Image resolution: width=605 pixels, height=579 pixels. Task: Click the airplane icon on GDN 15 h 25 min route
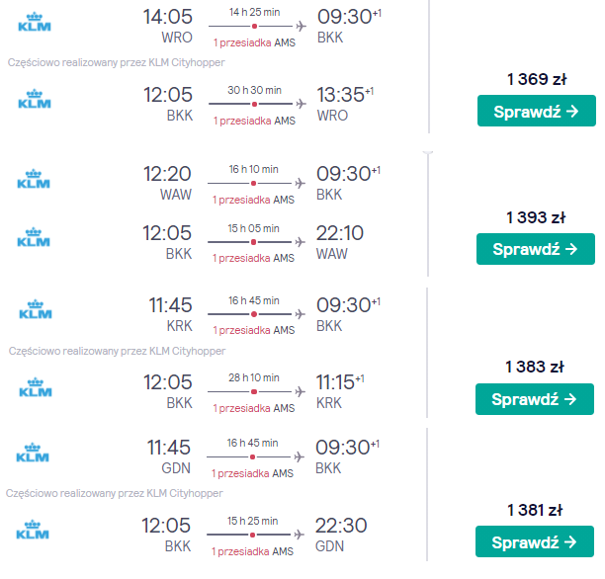pos(299,535)
